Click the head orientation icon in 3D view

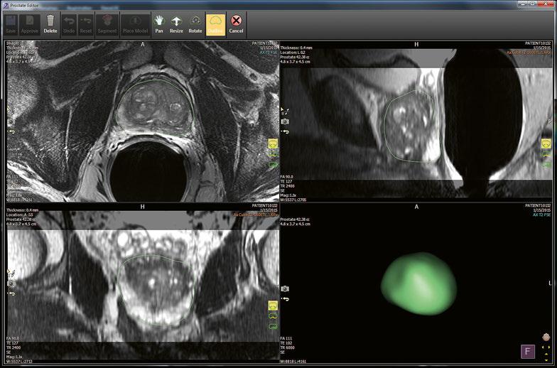(x=546, y=337)
